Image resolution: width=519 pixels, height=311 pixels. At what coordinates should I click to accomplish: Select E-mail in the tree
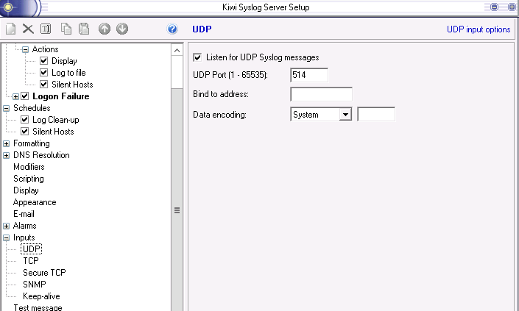(x=24, y=214)
